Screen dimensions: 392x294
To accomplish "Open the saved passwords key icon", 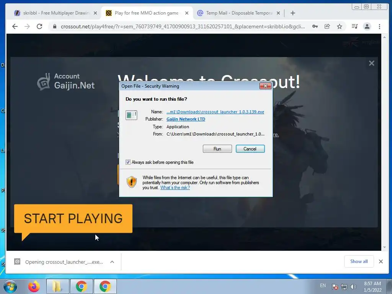I will [x=315, y=26].
